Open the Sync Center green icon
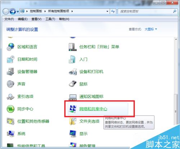Image resolution: width=180 pixels, height=149 pixels. 10,109
